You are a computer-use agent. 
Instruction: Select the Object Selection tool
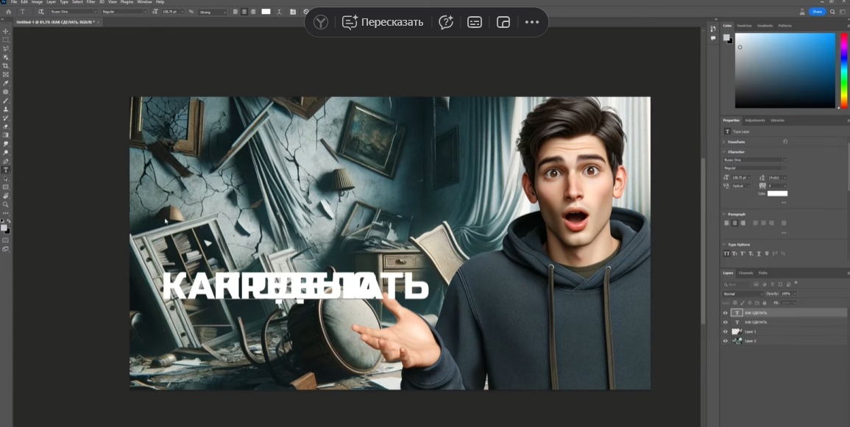[x=5, y=57]
